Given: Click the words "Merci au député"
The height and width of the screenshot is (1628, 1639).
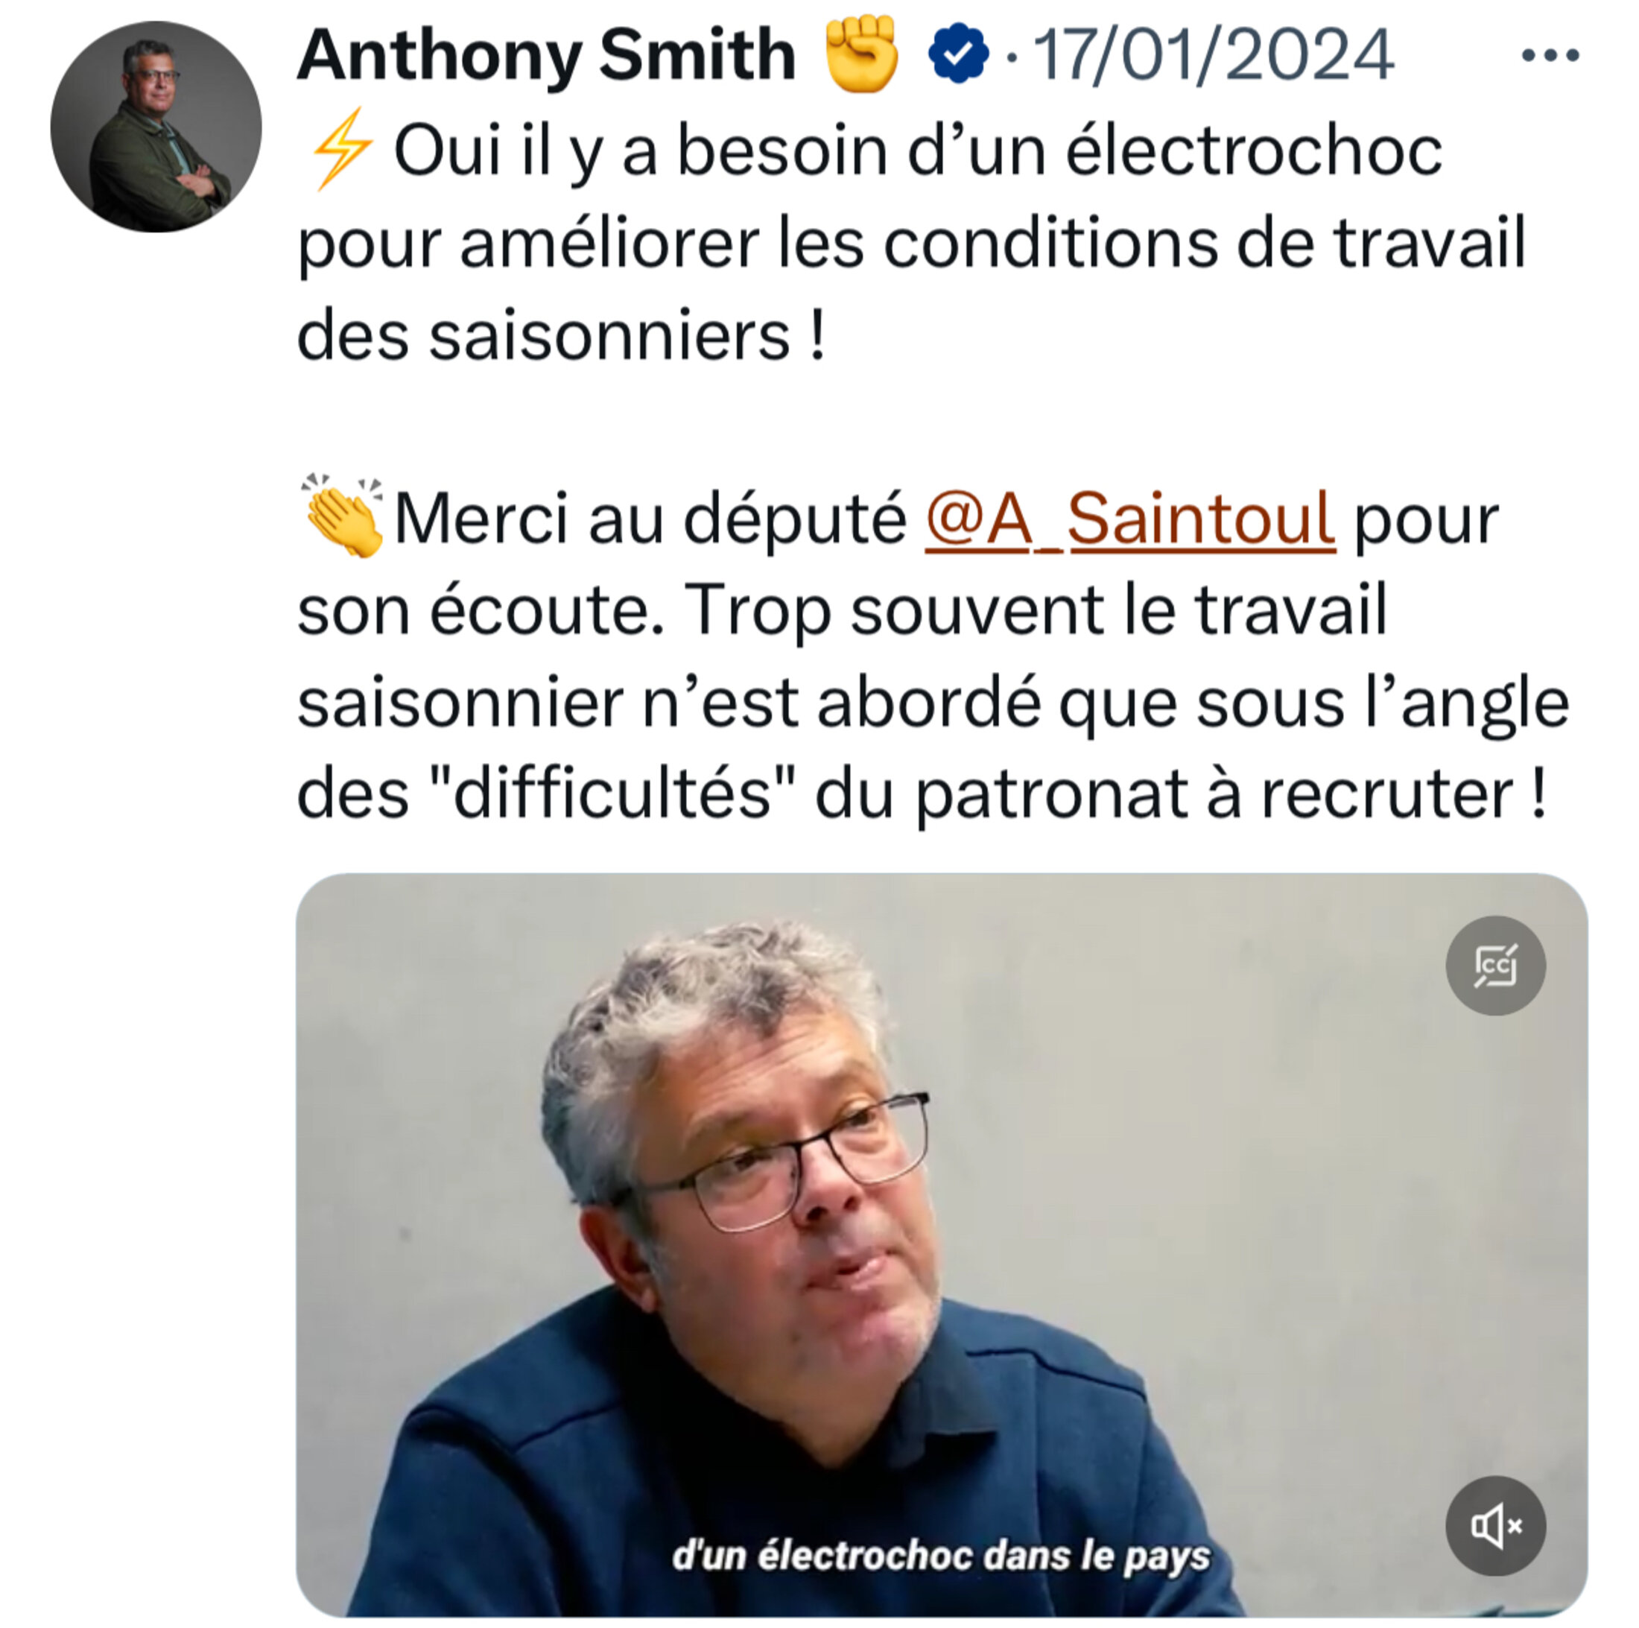Looking at the screenshot, I should 650,519.
